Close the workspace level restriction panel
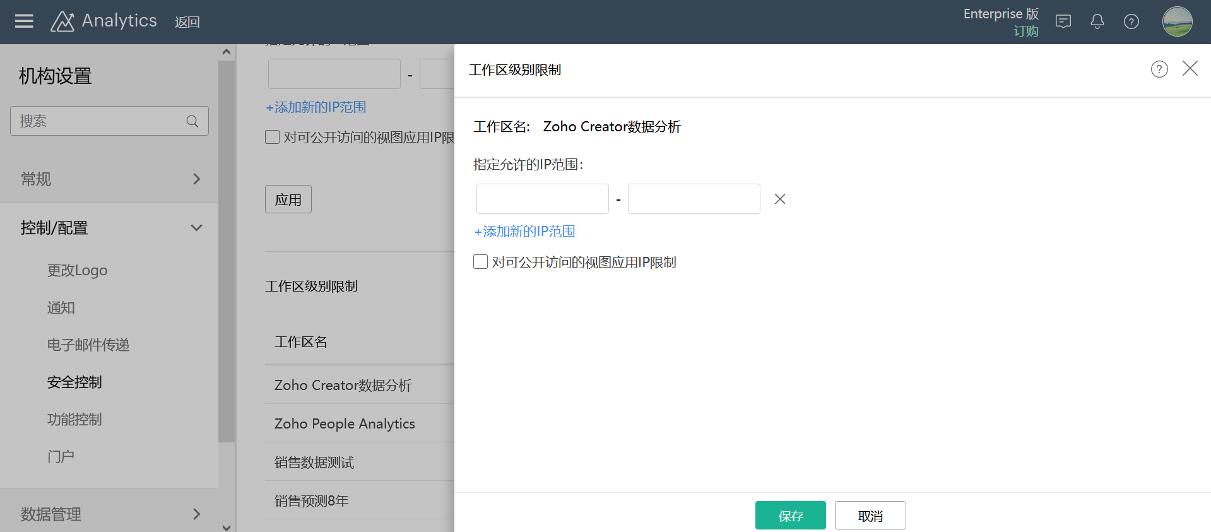The image size is (1211, 532). click(x=1190, y=68)
